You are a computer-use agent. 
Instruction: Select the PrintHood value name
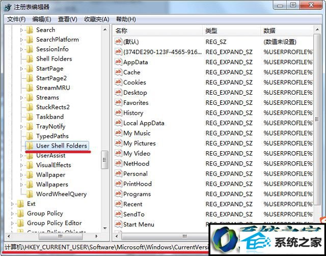138,184
